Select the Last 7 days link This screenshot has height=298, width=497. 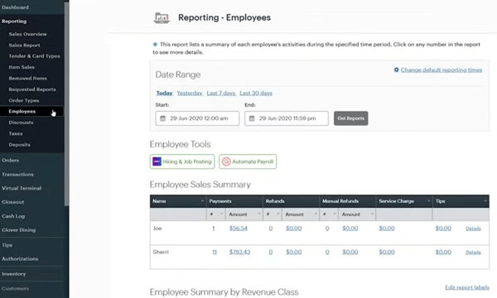[221, 93]
